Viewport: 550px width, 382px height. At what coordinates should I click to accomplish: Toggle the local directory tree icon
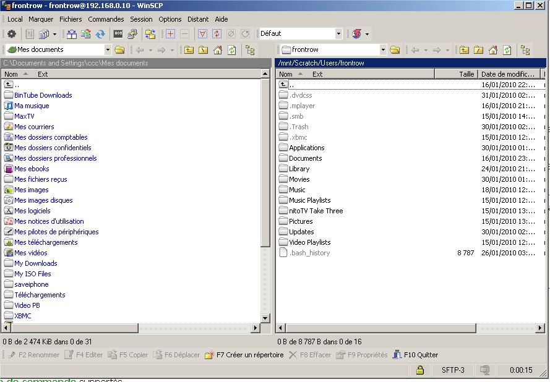click(250, 50)
